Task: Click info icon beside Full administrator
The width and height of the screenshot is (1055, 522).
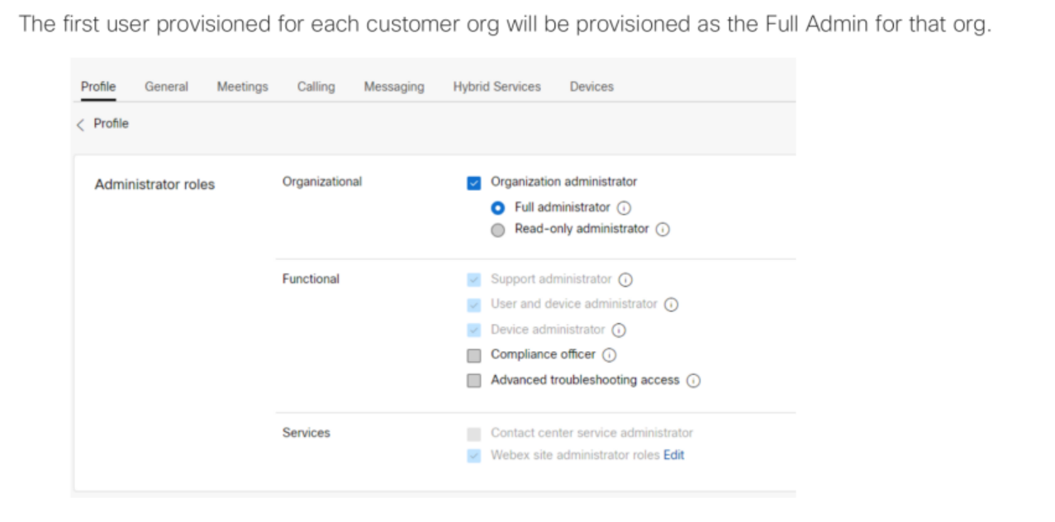Action: pyautogui.click(x=625, y=208)
